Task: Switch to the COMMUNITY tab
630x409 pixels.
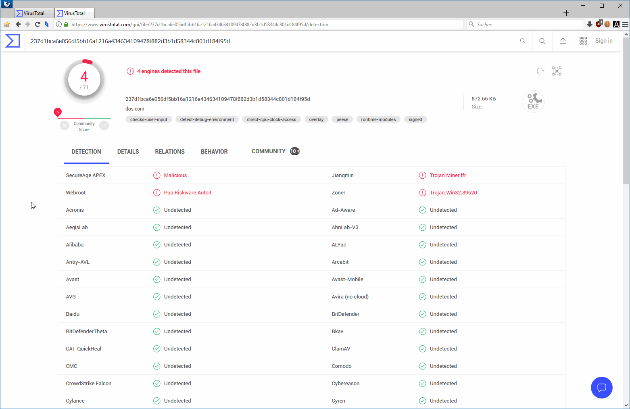Action: point(269,151)
